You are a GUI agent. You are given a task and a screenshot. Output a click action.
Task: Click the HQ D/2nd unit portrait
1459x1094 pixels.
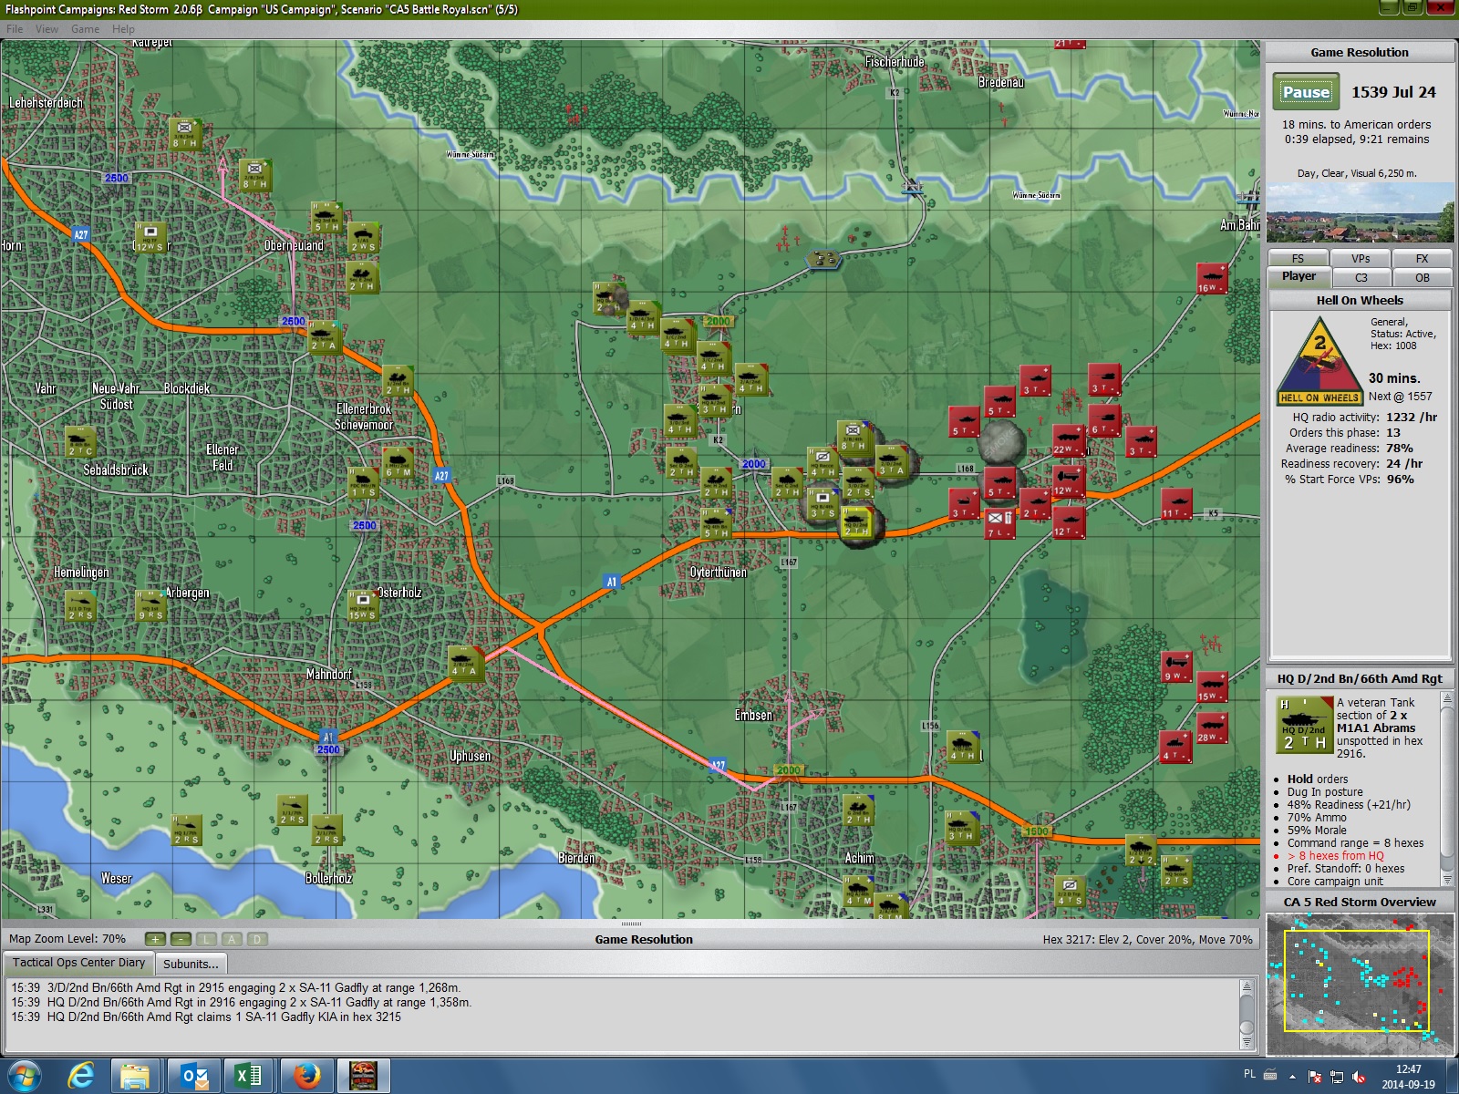(x=1304, y=725)
